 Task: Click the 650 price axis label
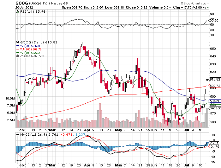pyautogui.click(x=213, y=48)
